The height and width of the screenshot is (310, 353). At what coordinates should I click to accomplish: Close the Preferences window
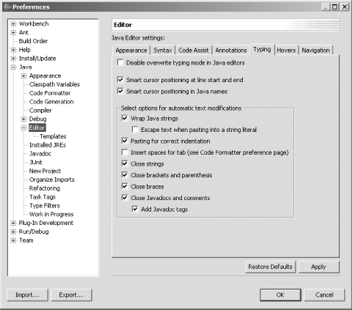coord(344,7)
